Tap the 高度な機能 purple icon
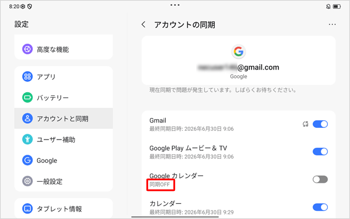Screen dimensions: 350x219 point(27,49)
